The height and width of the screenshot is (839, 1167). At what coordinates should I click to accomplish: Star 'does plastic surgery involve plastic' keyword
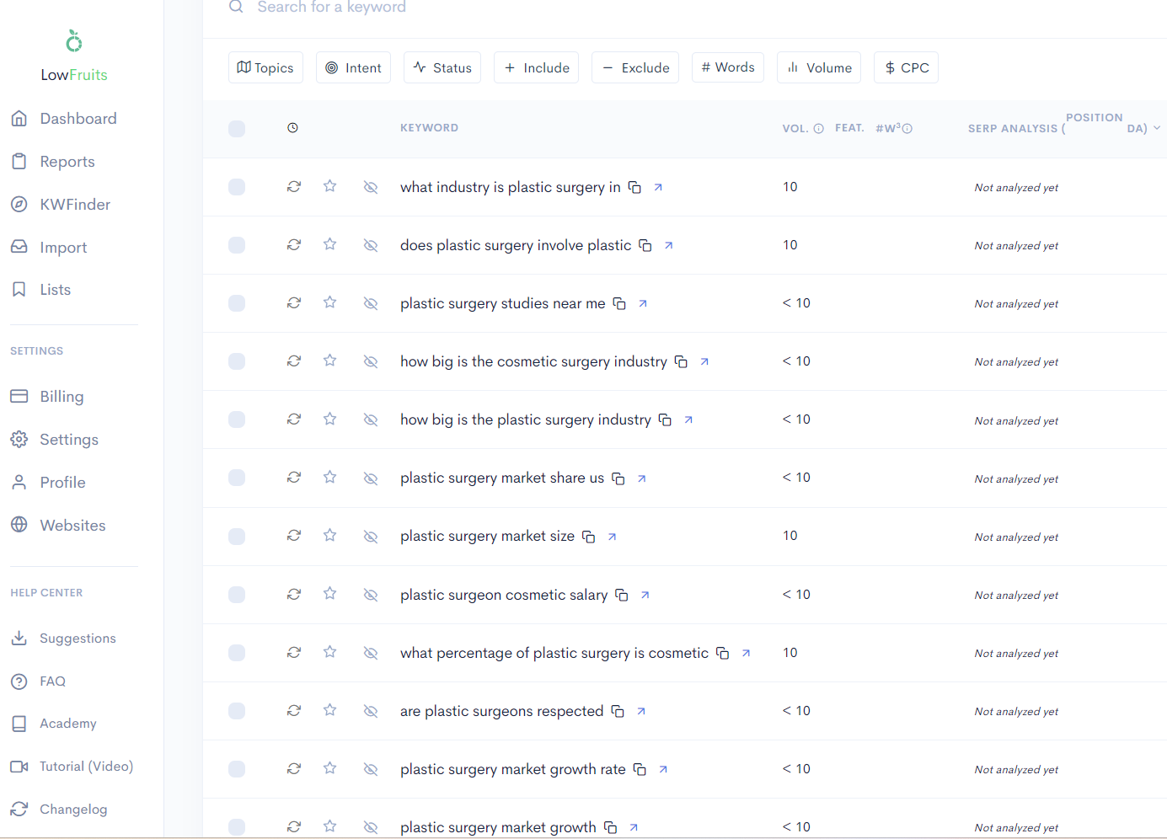click(330, 244)
